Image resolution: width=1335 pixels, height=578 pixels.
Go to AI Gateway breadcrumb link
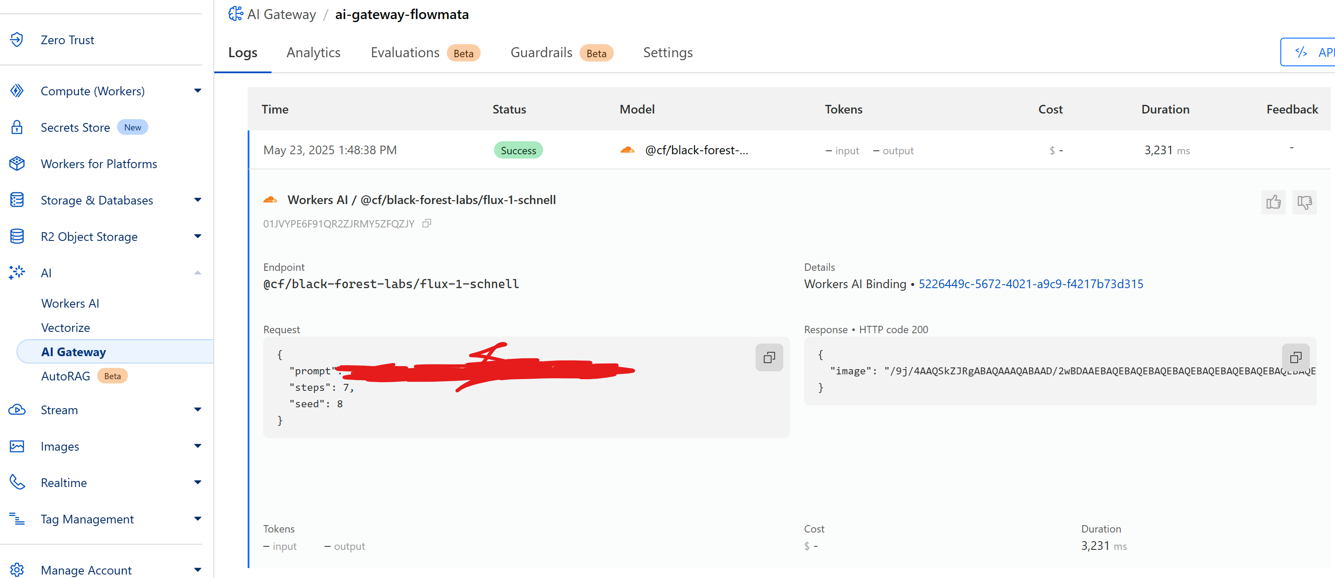click(281, 14)
